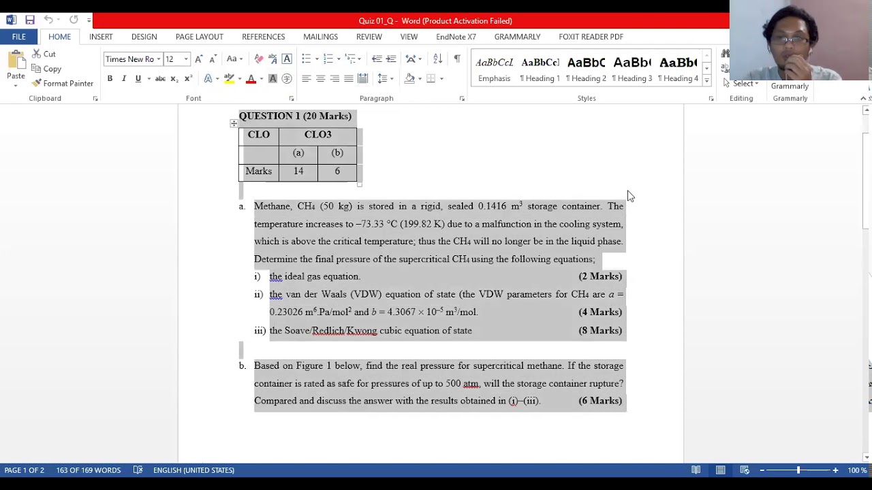Switch to the PAGE LAYOUT tab
The width and height of the screenshot is (872, 490).
(200, 37)
